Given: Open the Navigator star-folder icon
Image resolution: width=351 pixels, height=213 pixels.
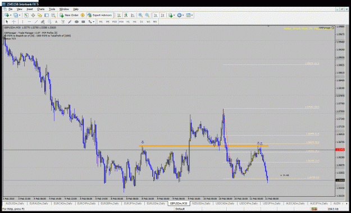Looking at the screenshot, I should coord(40,15).
